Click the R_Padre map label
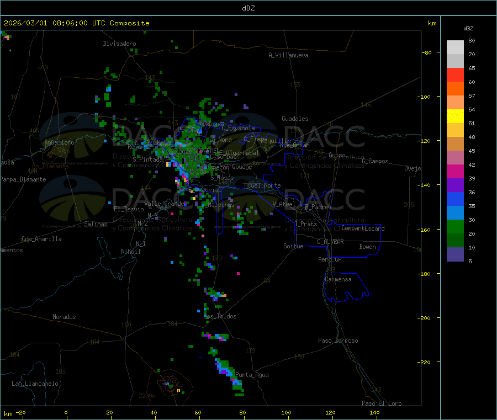Viewport: 497px width, 420px height. click(x=316, y=207)
